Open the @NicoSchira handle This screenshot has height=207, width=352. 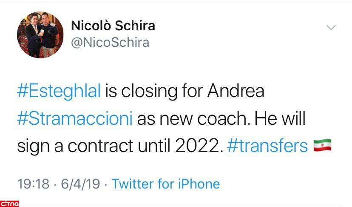[x=110, y=43]
